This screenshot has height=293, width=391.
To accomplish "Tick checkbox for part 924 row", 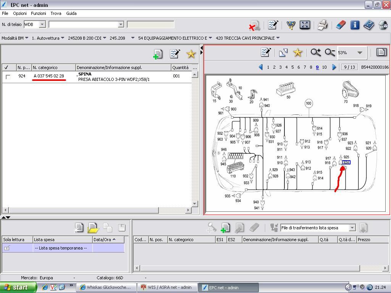I will pos(8,77).
